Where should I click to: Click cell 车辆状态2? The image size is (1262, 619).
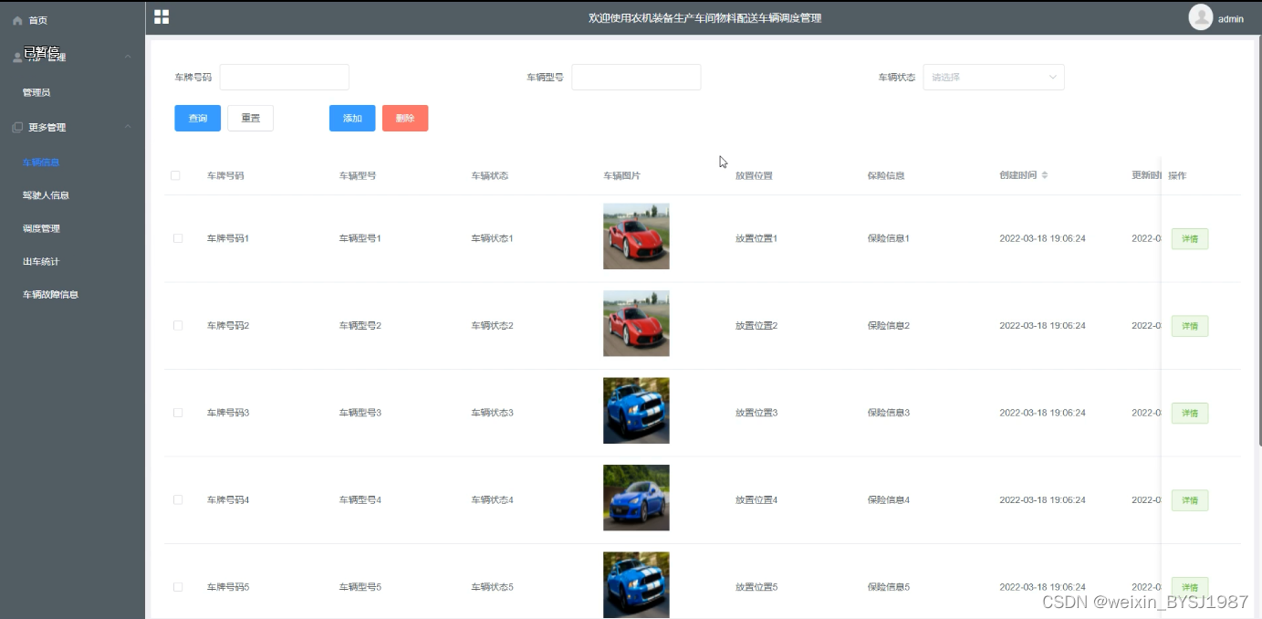[x=493, y=326]
